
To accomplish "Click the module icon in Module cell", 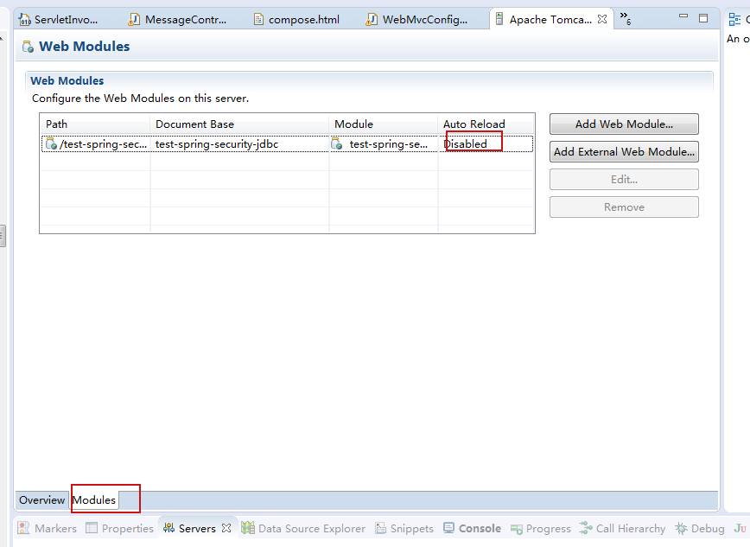I will pos(337,143).
